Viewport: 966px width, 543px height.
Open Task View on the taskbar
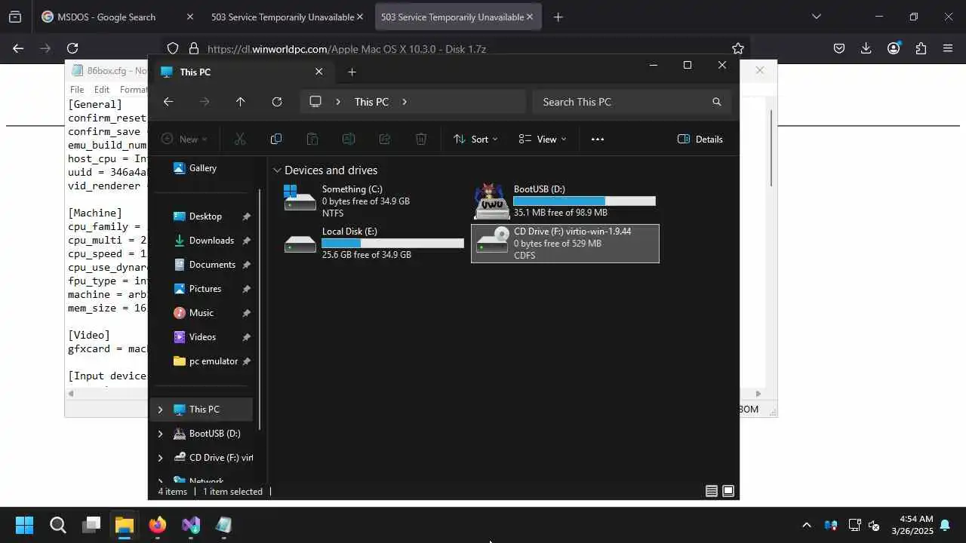tap(91, 525)
